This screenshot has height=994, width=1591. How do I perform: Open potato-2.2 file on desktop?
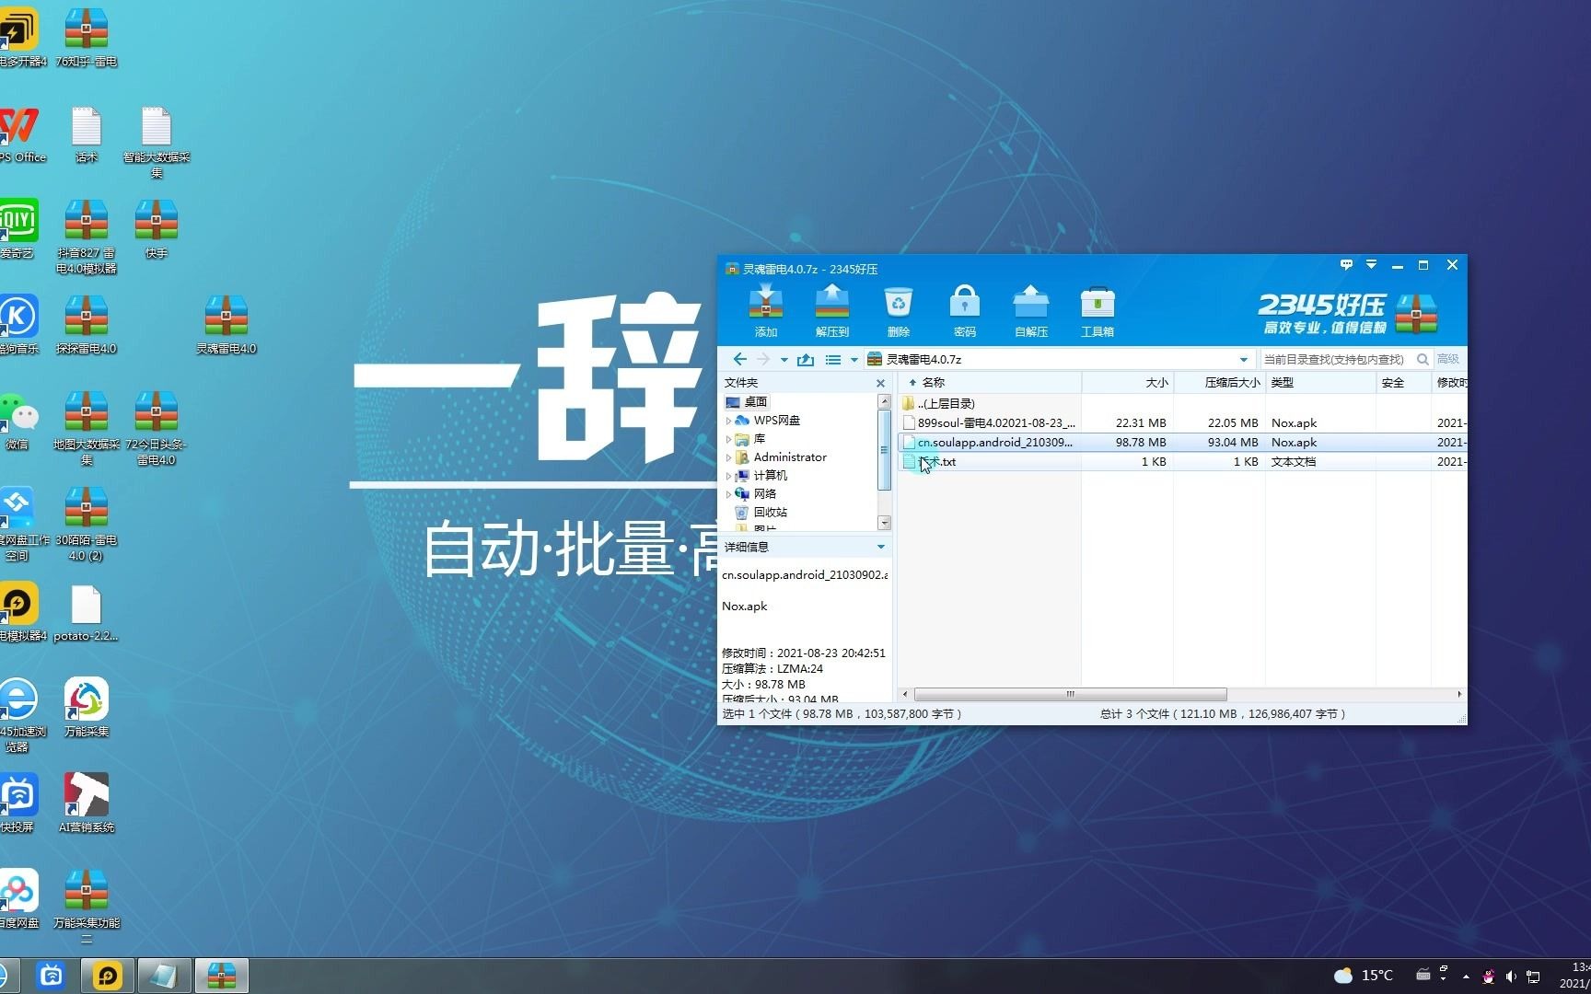click(86, 613)
